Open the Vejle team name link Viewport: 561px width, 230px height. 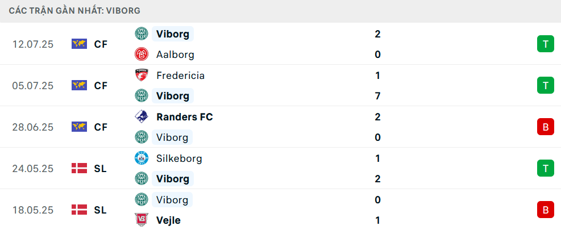coord(168,221)
